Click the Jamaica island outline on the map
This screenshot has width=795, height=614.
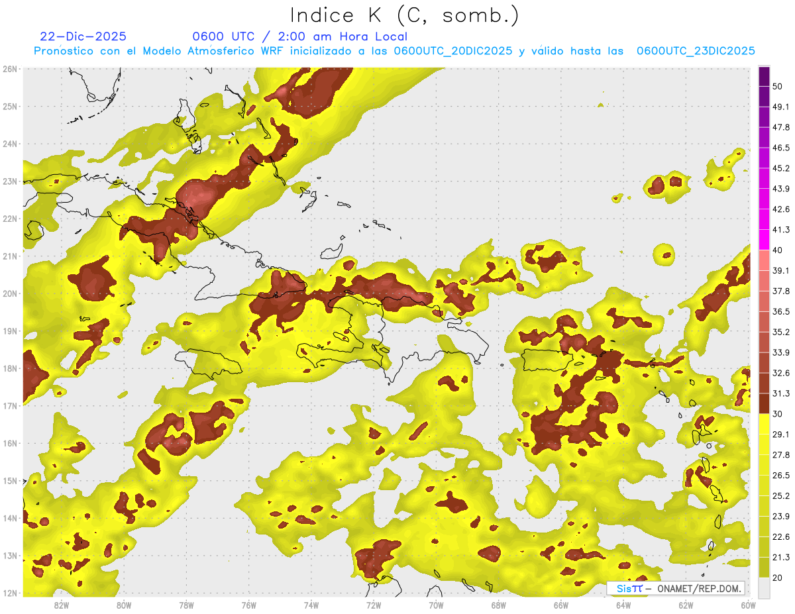click(x=207, y=363)
